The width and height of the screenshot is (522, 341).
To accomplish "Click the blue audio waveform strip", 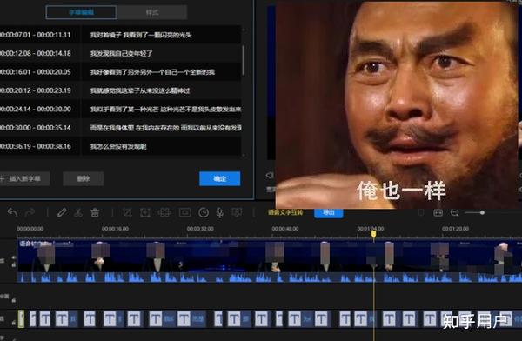I will 270,277.
